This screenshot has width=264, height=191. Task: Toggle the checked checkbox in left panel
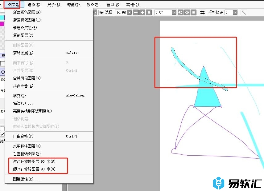pyautogui.click(x=2, y=134)
